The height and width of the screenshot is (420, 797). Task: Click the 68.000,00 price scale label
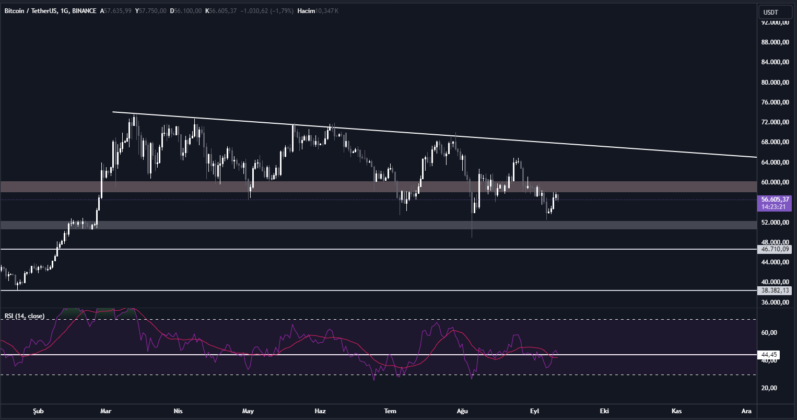pyautogui.click(x=775, y=142)
